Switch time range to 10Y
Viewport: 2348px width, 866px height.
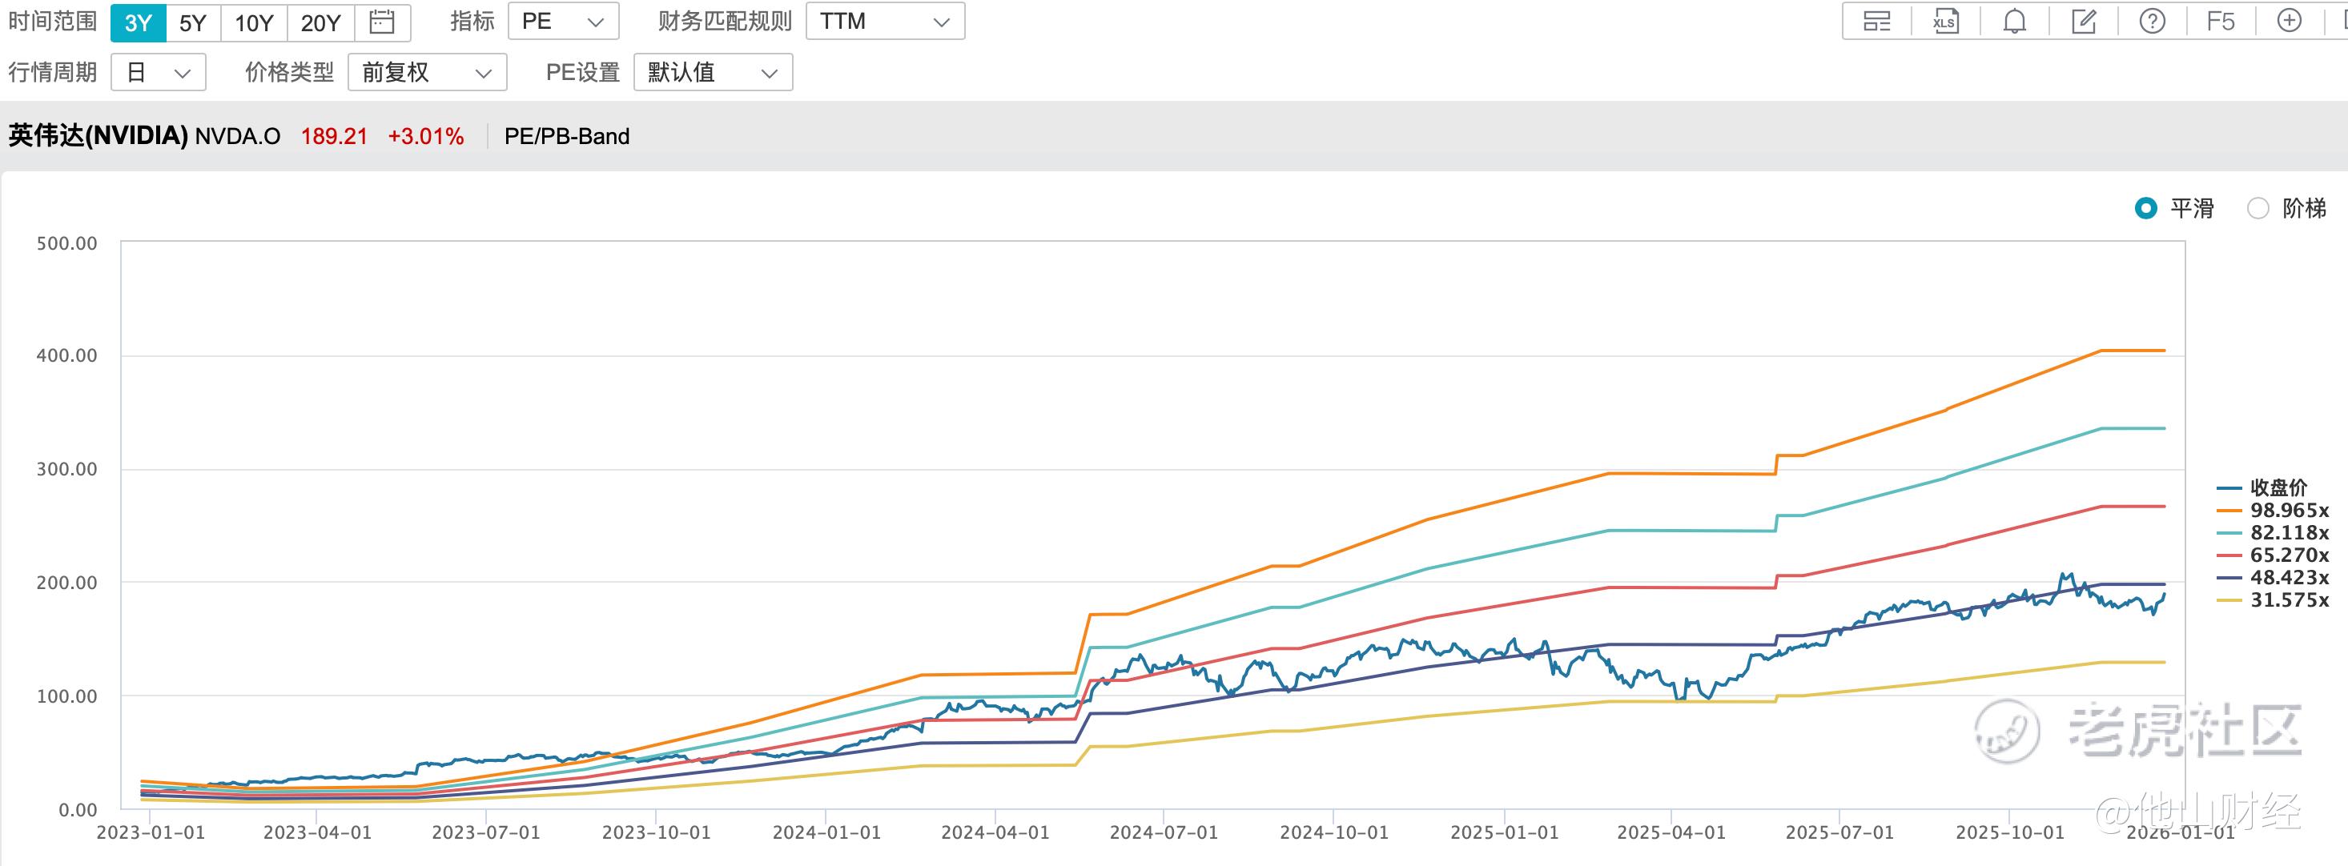(x=253, y=22)
